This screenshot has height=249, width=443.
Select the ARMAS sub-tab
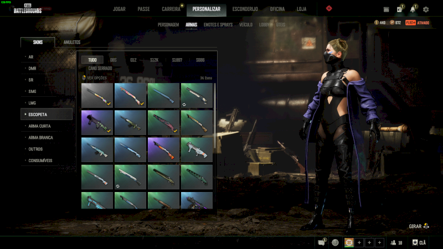[191, 24]
